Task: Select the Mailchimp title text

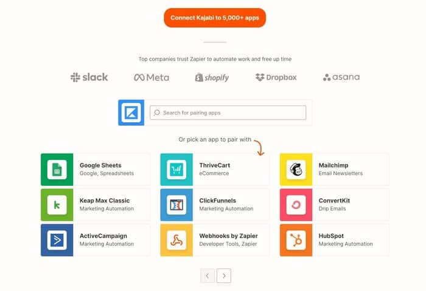Action: click(x=333, y=165)
